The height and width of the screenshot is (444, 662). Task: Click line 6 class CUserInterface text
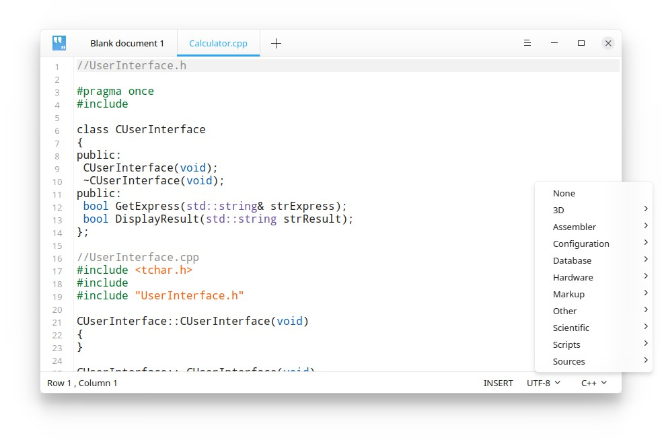[x=141, y=130]
